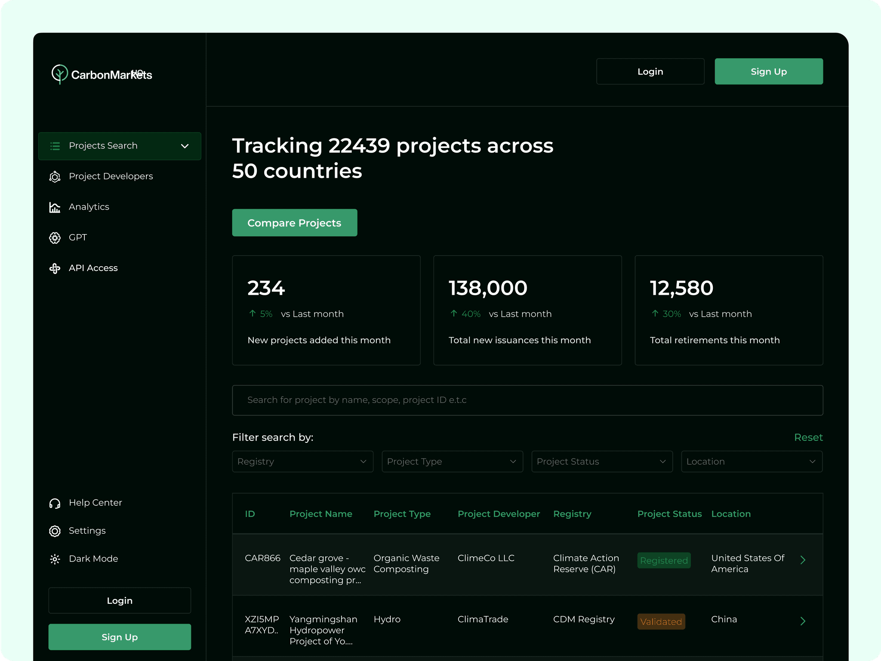
Task: Open the Project Type filter dropdown
Action: click(452, 462)
